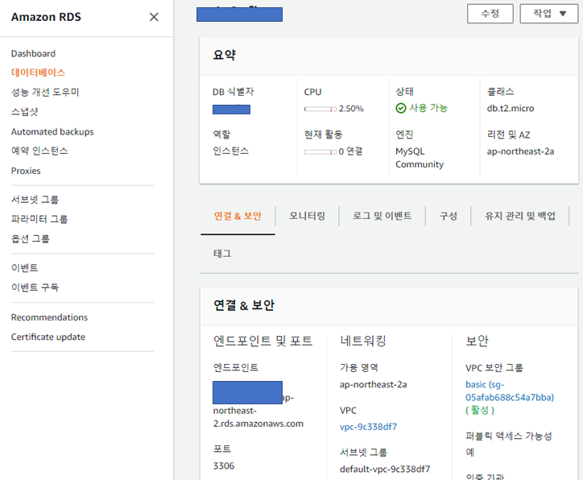This screenshot has width=583, height=480.
Task: Switch to the 모니터링 tab
Action: tap(307, 216)
